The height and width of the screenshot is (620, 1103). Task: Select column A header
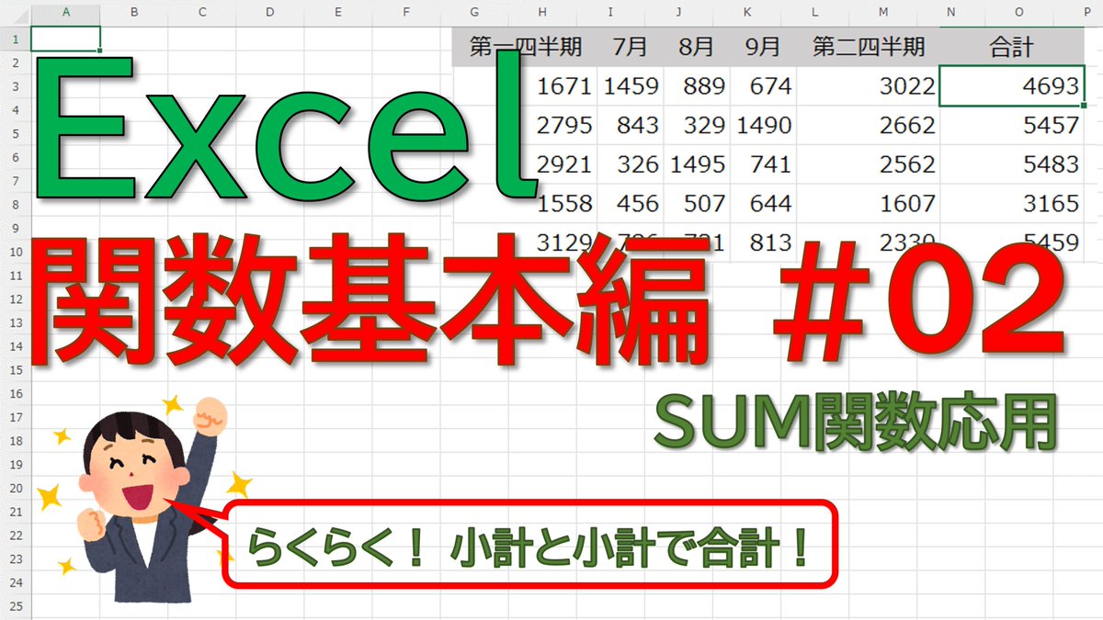65,13
